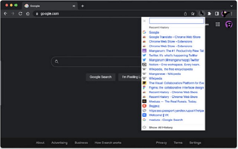This screenshot has width=238, height=149.
Task: Open Figma collaborative interface design entry
Action: tap(176, 88)
